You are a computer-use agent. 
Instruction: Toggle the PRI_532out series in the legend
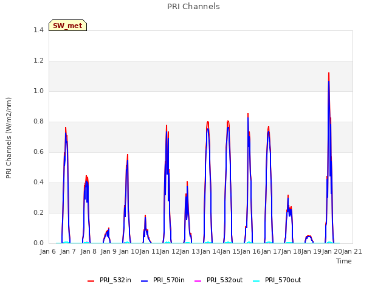pyautogui.click(x=218, y=280)
